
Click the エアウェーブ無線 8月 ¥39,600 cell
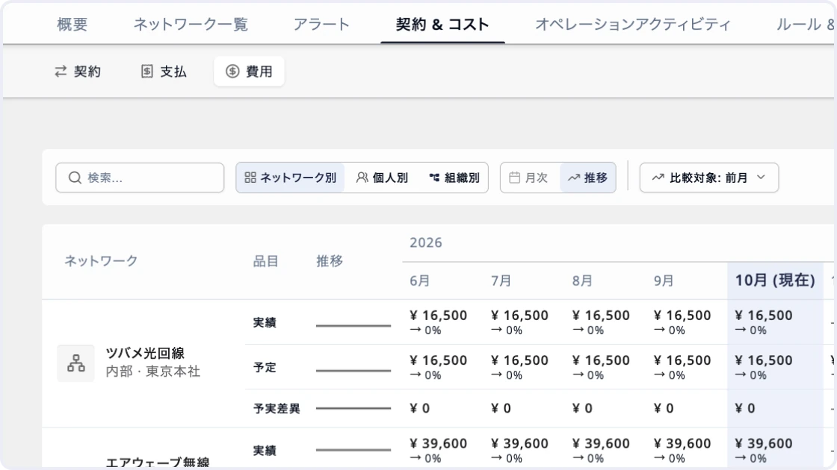click(601, 451)
